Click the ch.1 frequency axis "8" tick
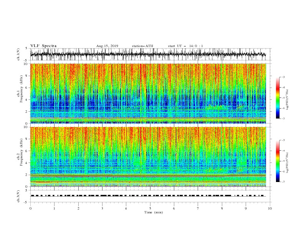Screen dimensions: 304x234 click(x=26, y=76)
